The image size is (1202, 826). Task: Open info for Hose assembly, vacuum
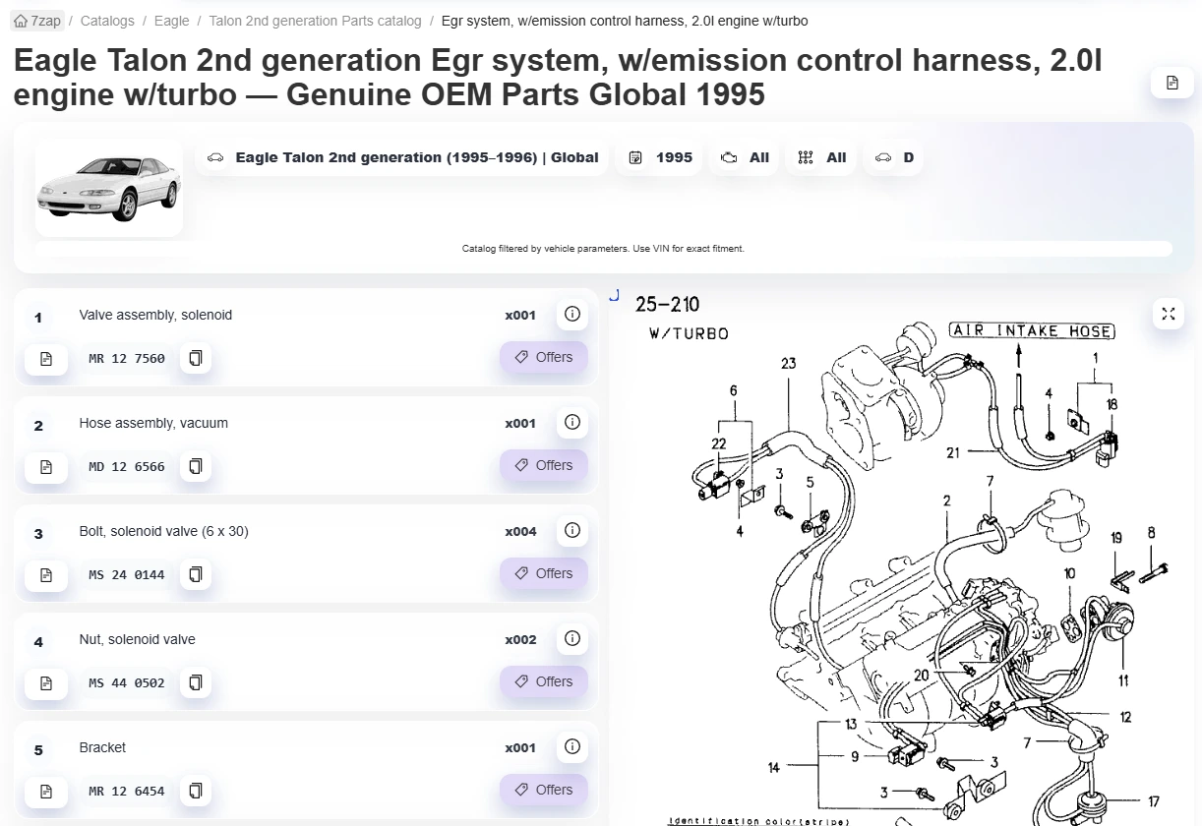[x=572, y=423]
